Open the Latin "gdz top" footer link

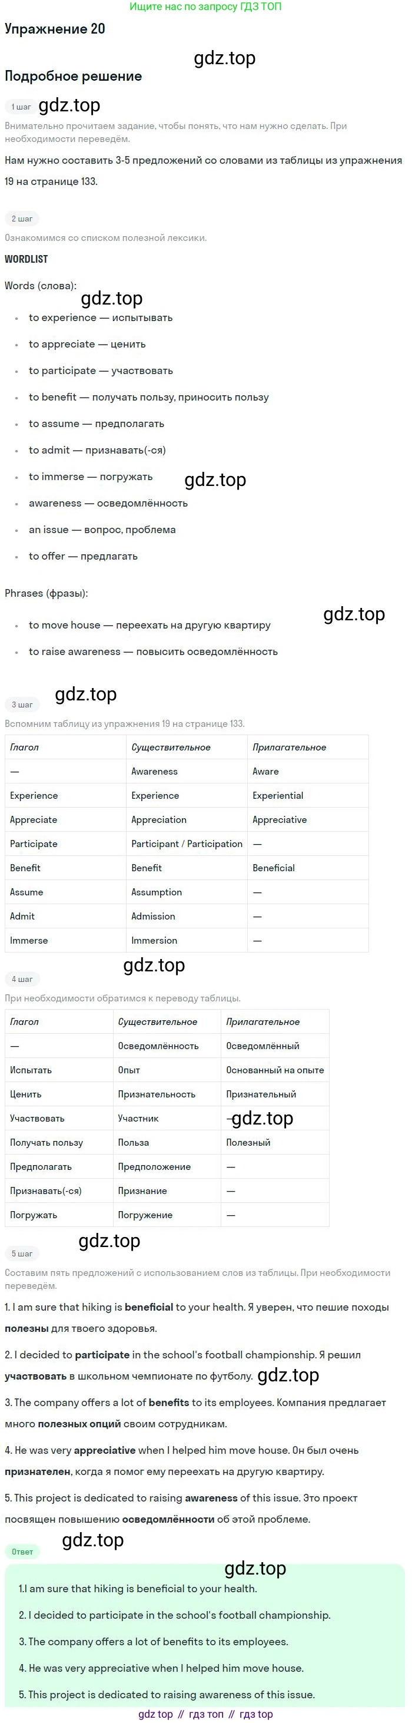[155, 1714]
